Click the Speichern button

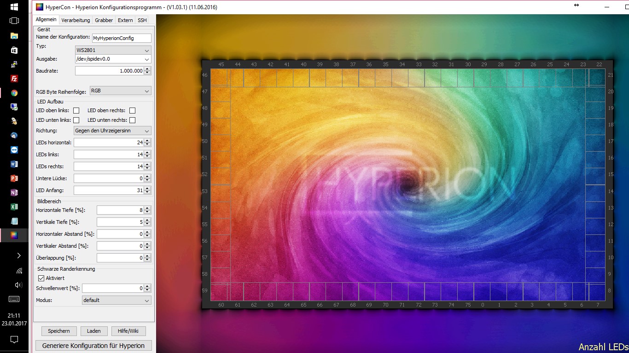[x=59, y=331]
